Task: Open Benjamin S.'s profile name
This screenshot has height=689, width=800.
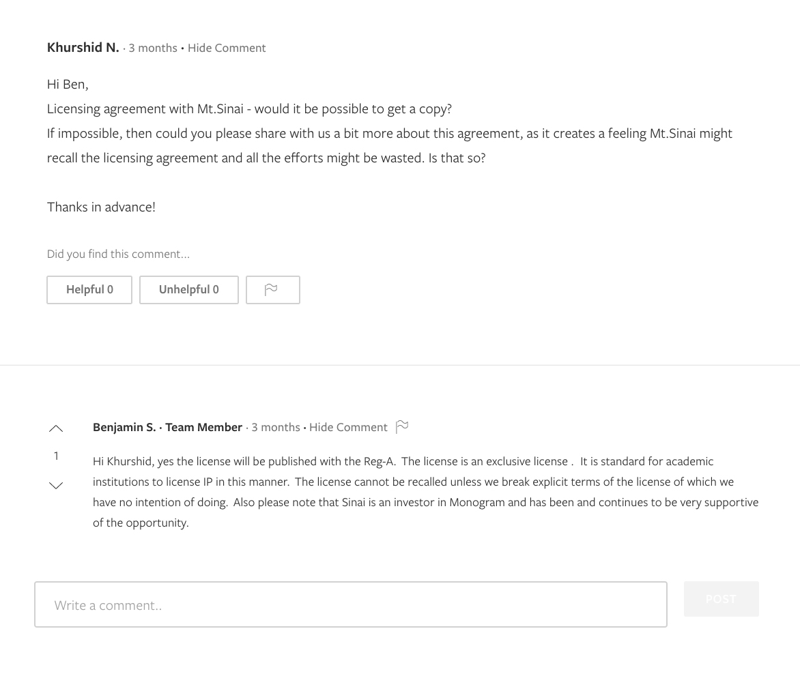Action: point(124,427)
